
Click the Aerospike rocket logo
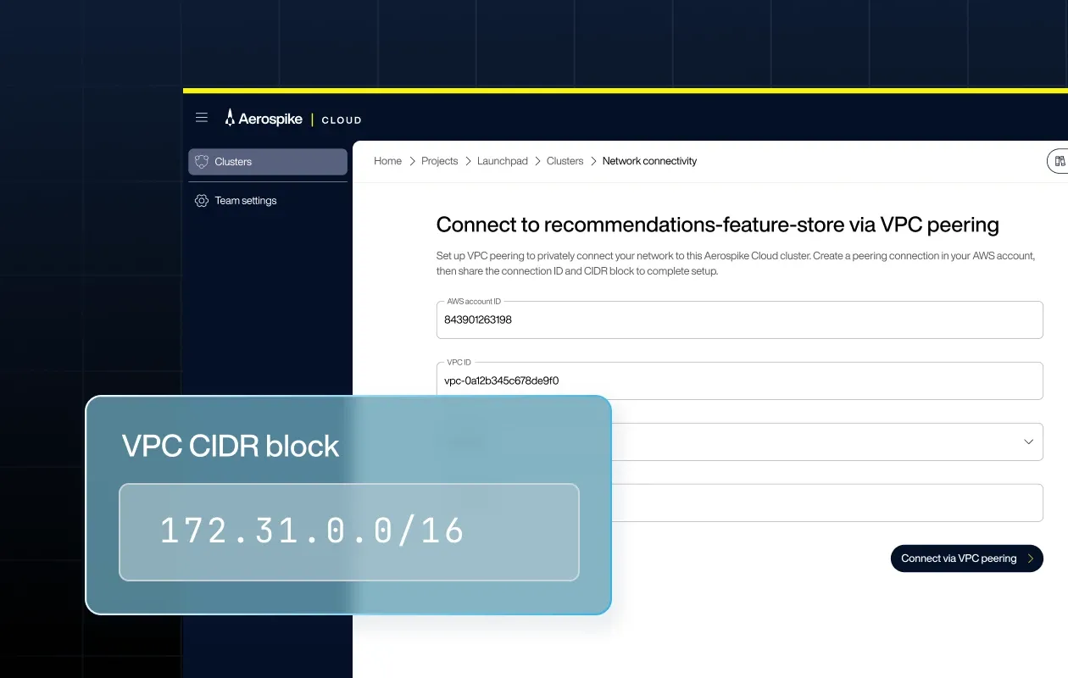230,118
